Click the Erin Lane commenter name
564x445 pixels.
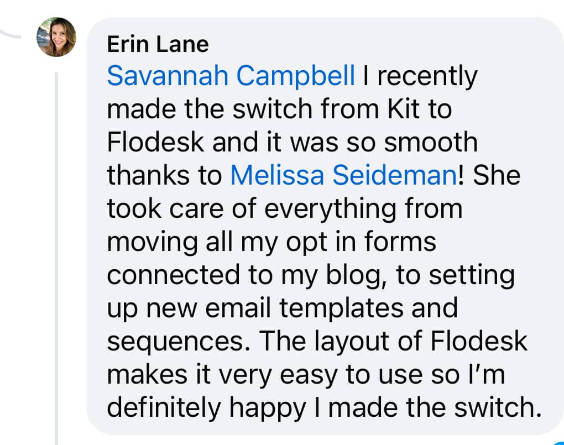coord(158,45)
